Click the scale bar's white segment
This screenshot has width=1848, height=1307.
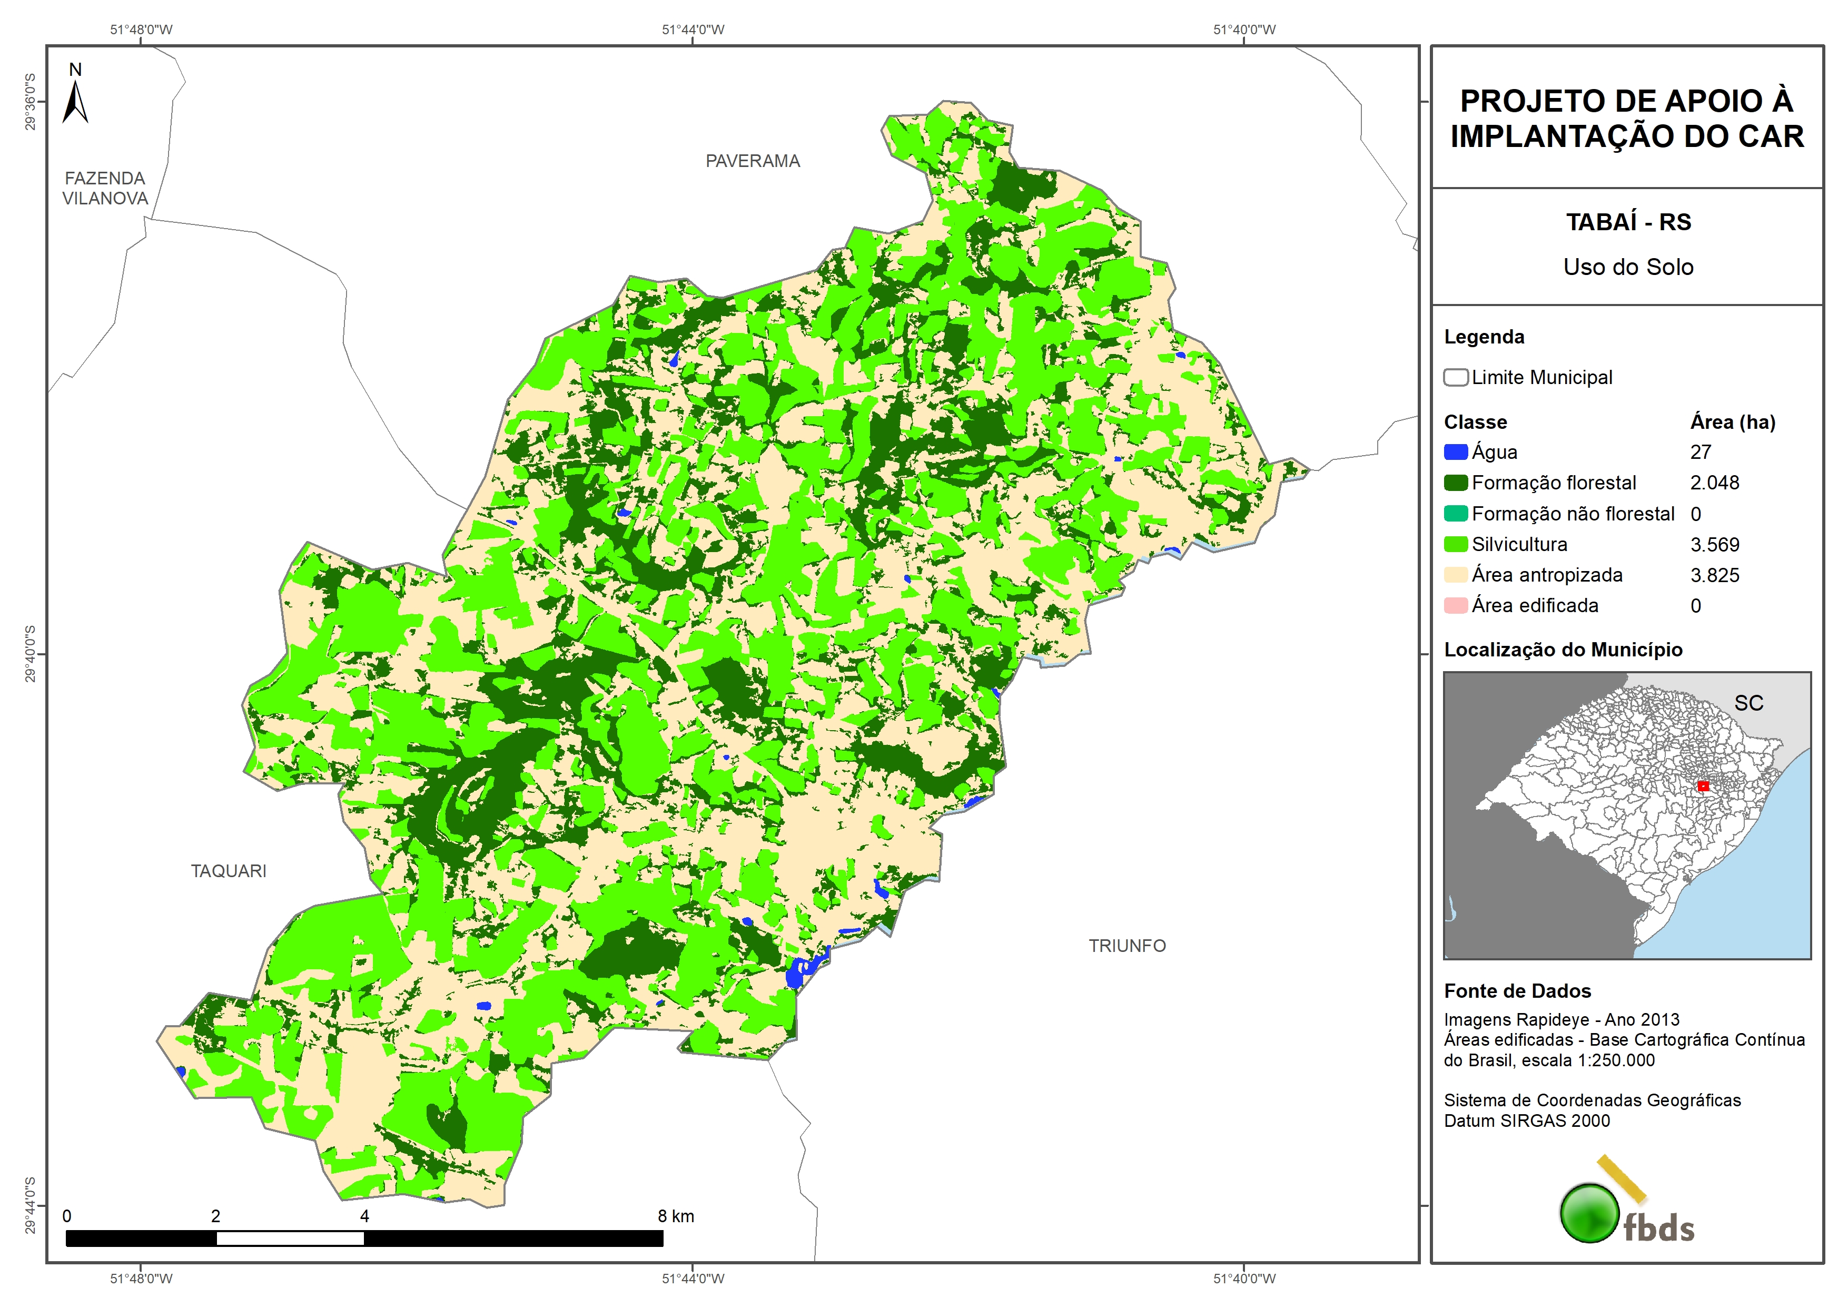[x=290, y=1239]
